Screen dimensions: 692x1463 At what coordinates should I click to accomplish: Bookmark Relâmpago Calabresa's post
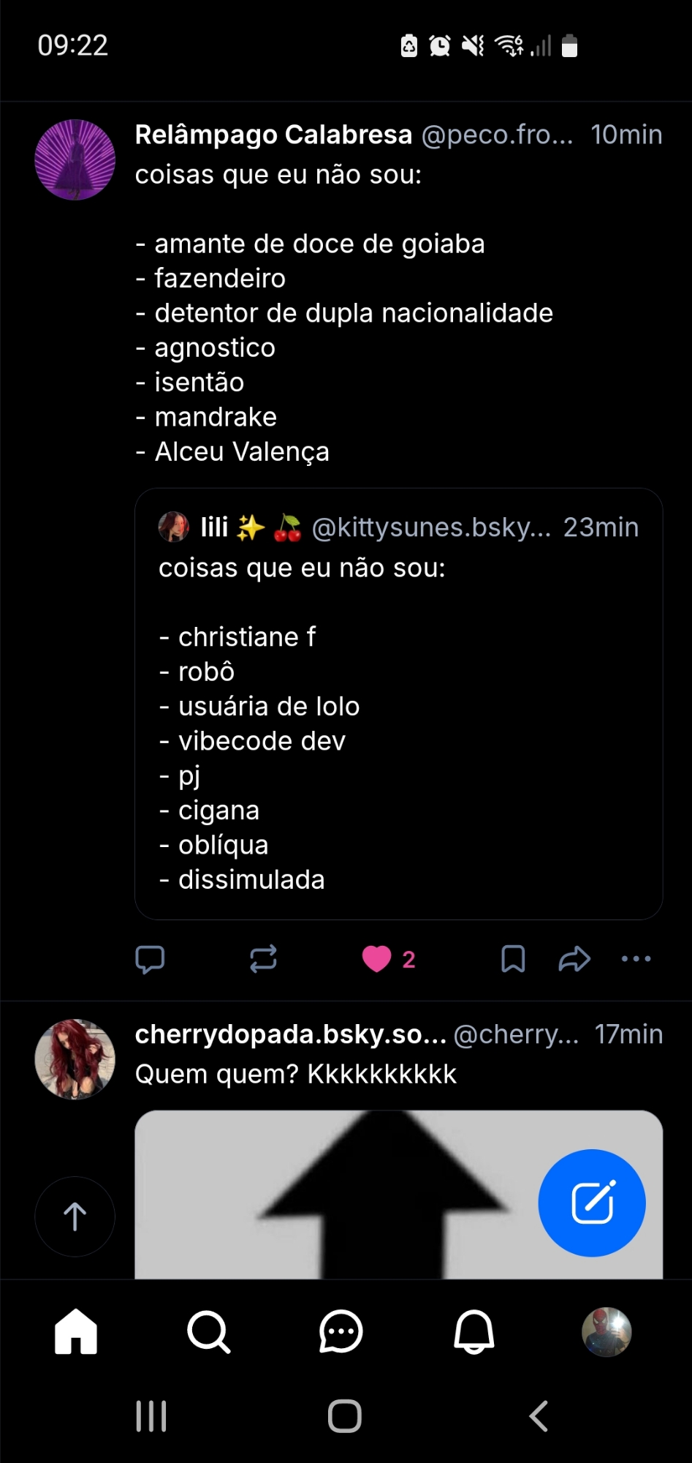(513, 959)
